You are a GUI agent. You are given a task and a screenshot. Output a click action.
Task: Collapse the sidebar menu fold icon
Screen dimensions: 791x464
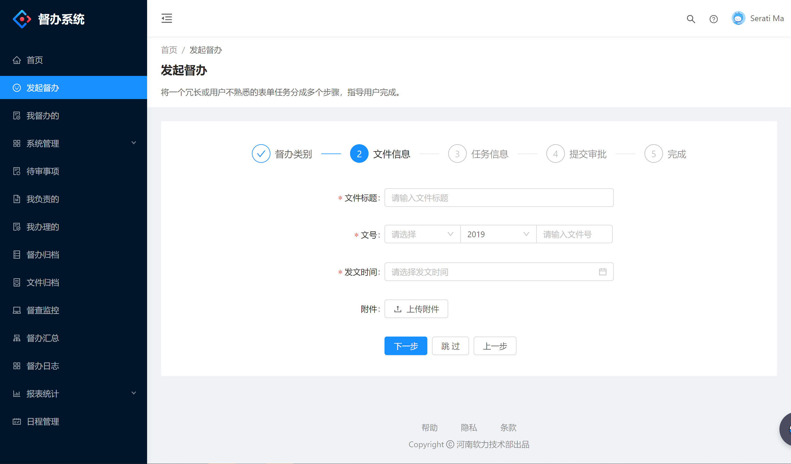click(166, 19)
